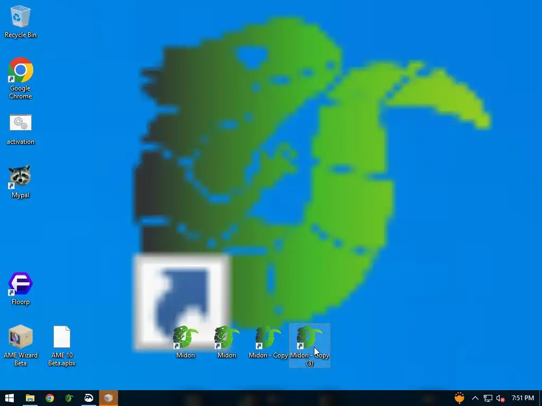This screenshot has height=406, width=542.
Task: Open the white round taskbar app icon
Action: click(x=89, y=398)
